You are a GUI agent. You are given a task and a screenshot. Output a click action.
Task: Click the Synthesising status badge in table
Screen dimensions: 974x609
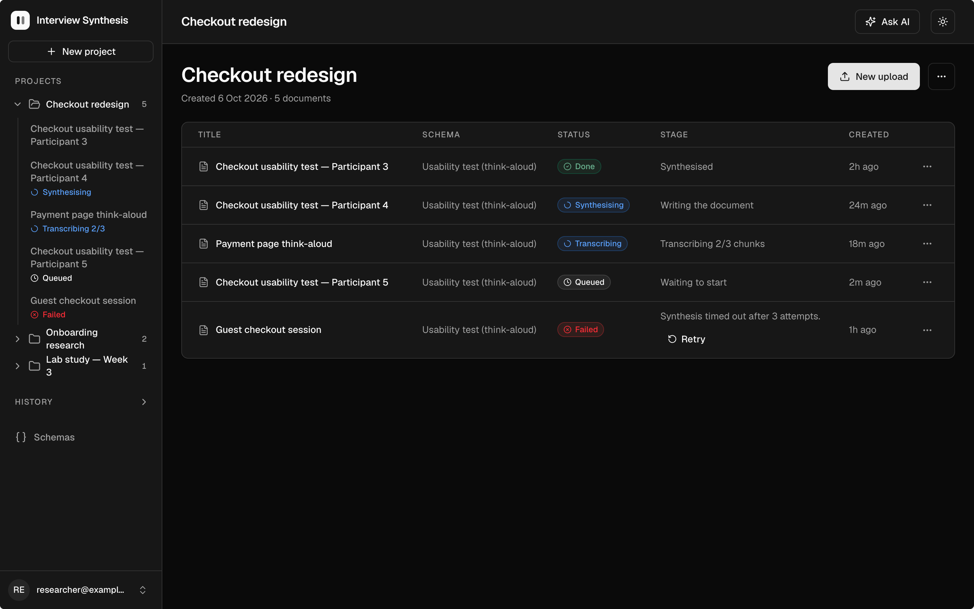pyautogui.click(x=593, y=205)
